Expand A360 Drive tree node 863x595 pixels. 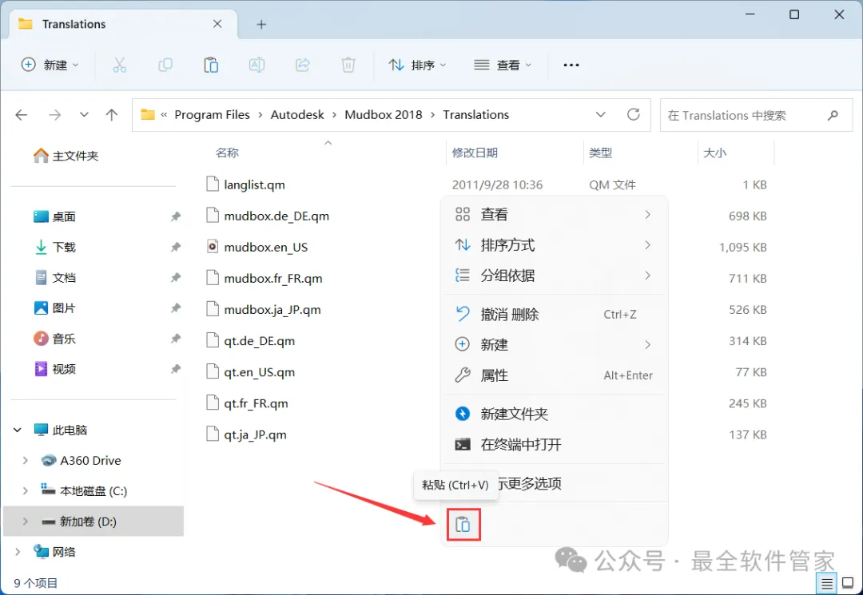26,460
